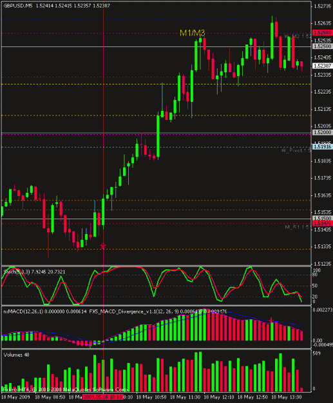
Task: Click the 1.51635 price axis value
Action: [323, 195]
